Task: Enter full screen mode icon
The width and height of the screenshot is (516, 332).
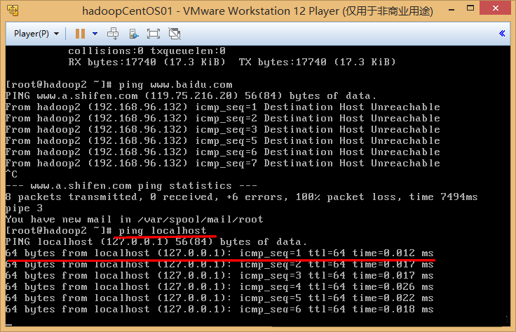Action: tap(154, 34)
